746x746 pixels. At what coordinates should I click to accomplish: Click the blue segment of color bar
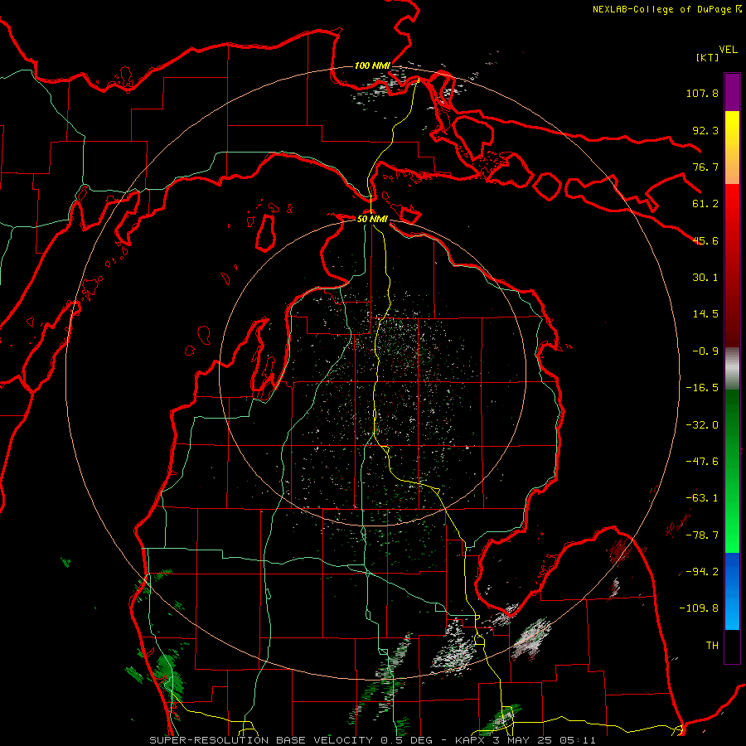732,591
